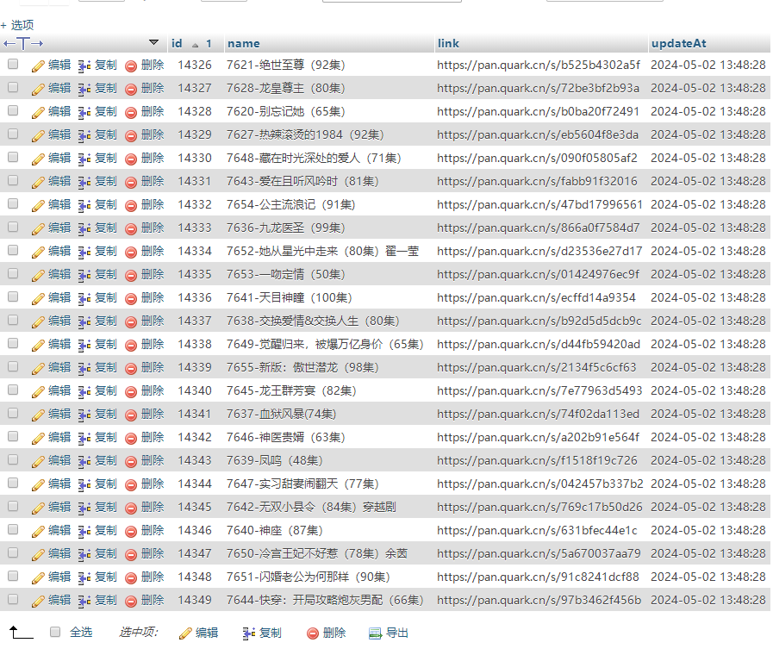Sort the table by updateAt column
The image size is (773, 649).
tap(679, 43)
